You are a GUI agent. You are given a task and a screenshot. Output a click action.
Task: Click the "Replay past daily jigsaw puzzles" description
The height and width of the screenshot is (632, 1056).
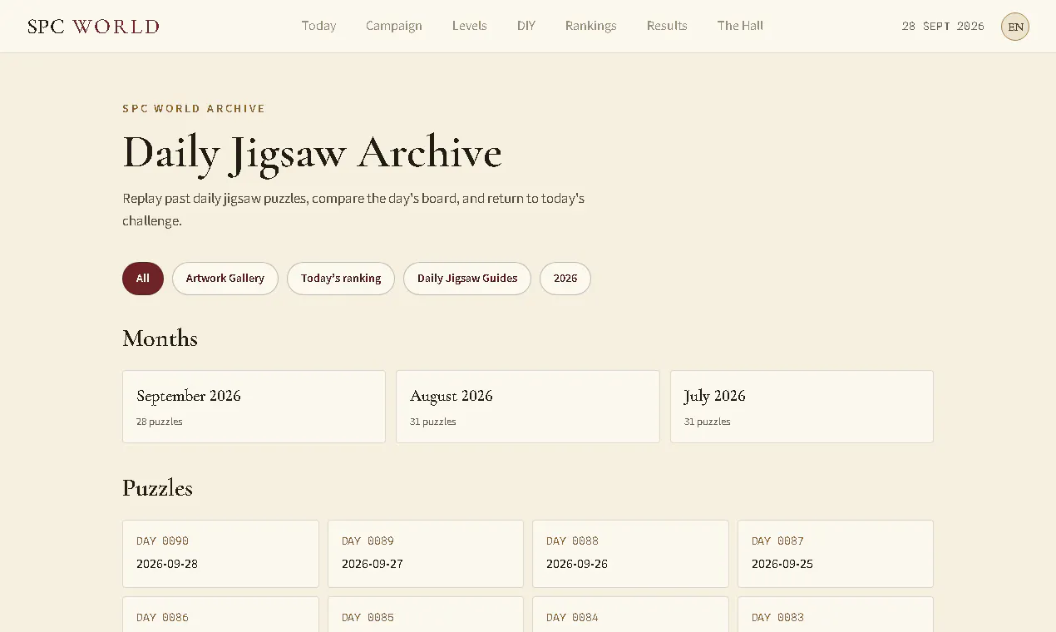pyautogui.click(x=353, y=210)
